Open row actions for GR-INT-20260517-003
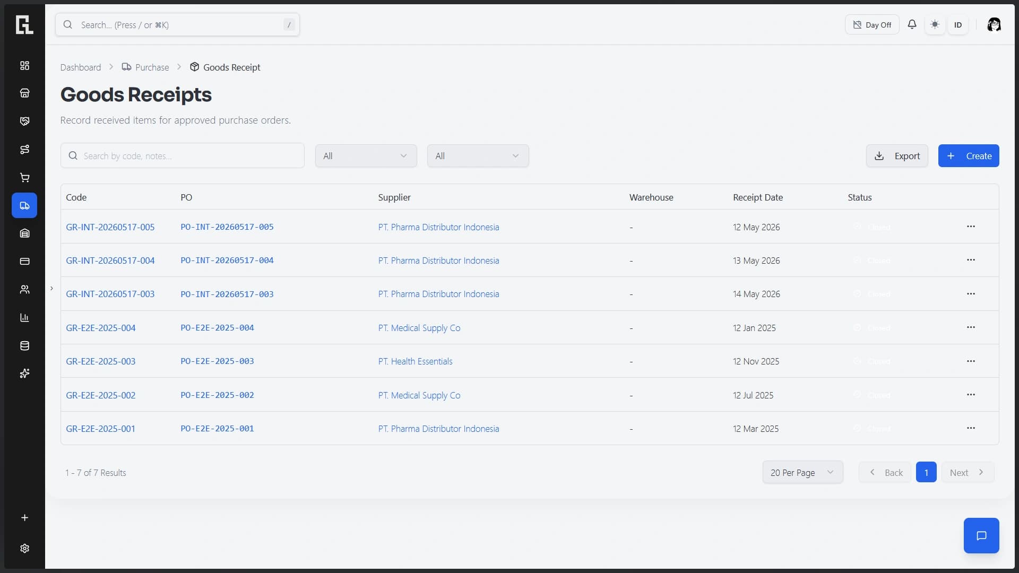 (x=971, y=294)
